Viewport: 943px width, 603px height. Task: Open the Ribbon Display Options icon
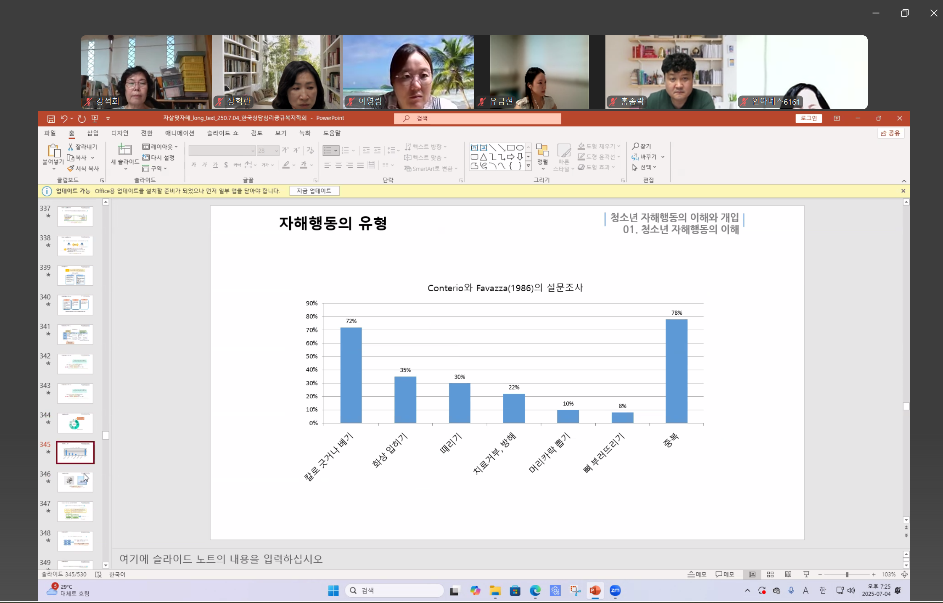(837, 118)
